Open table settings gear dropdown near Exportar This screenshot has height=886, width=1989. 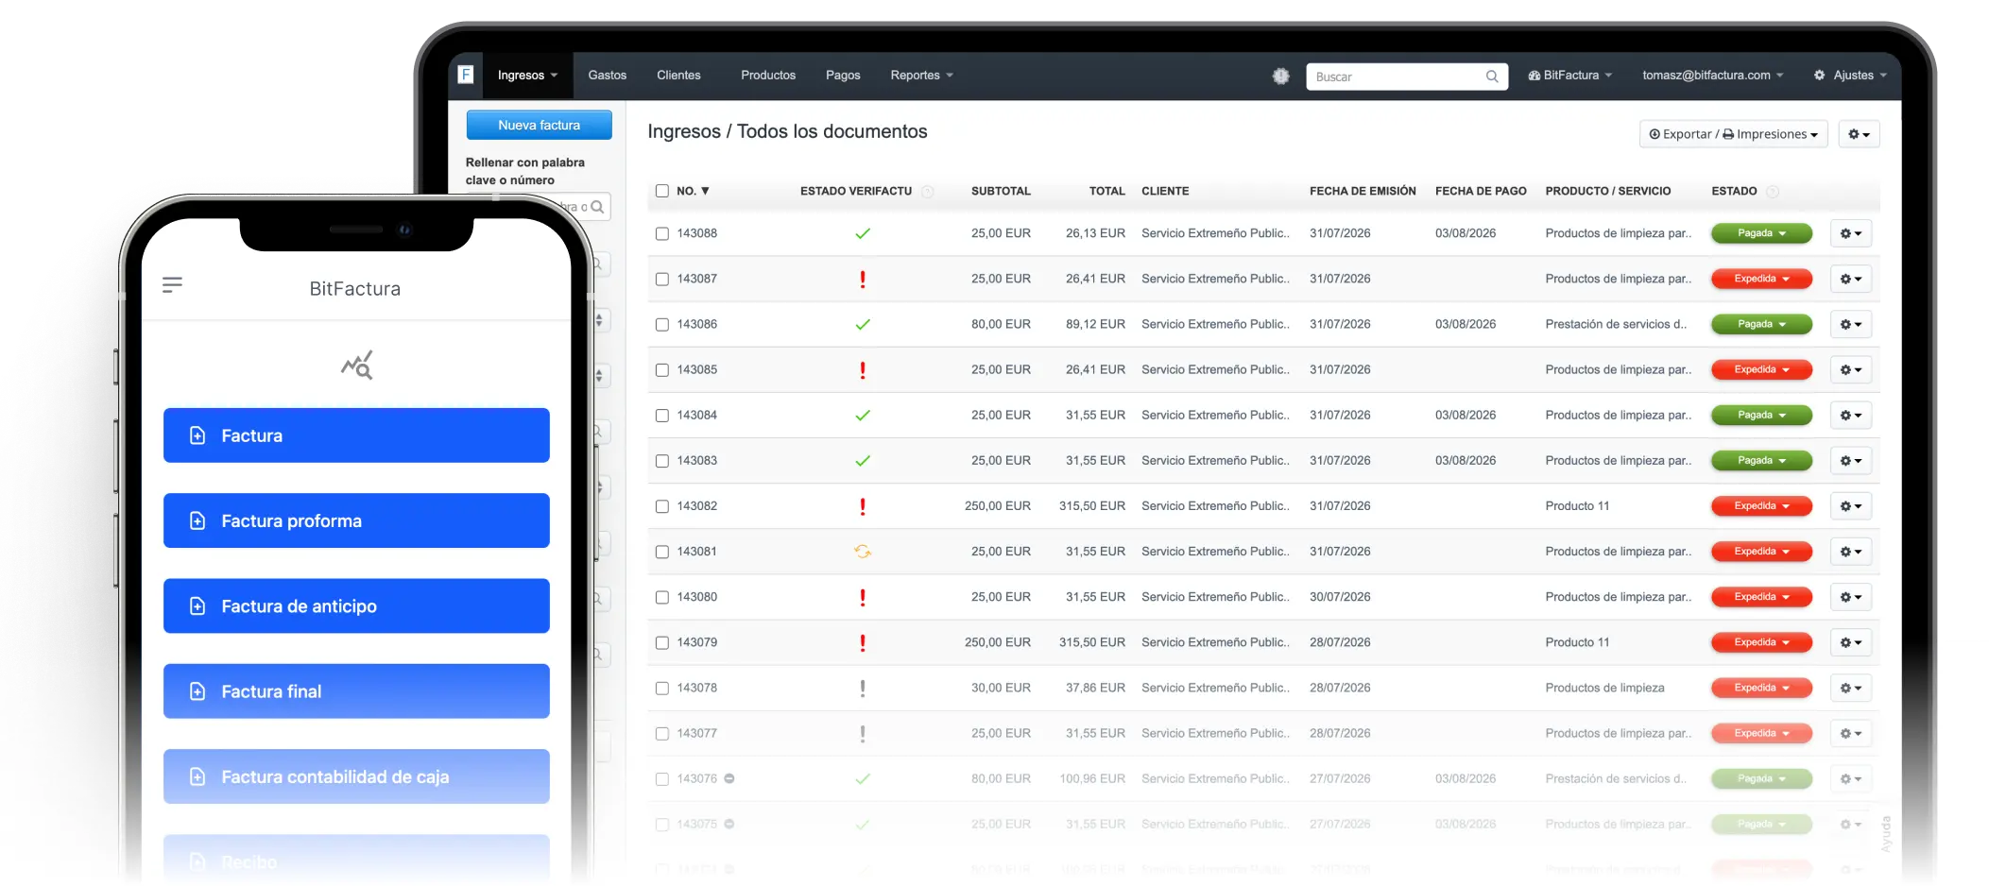tap(1859, 134)
